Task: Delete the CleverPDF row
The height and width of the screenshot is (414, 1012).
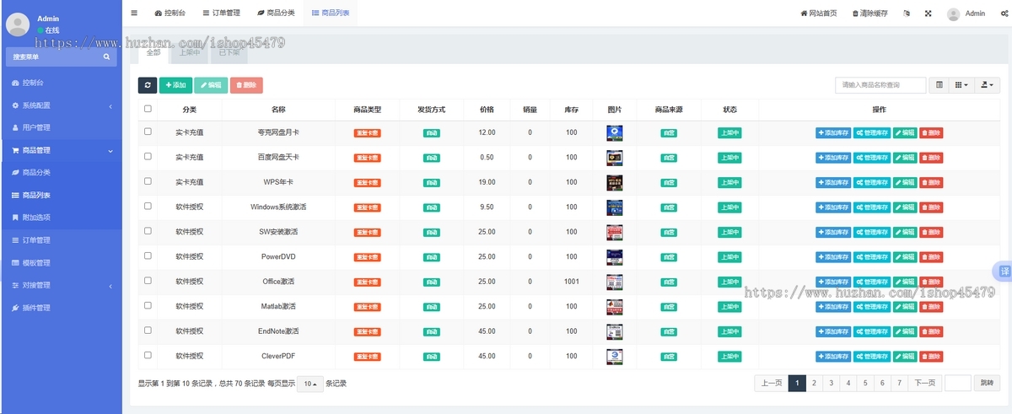Action: (931, 357)
